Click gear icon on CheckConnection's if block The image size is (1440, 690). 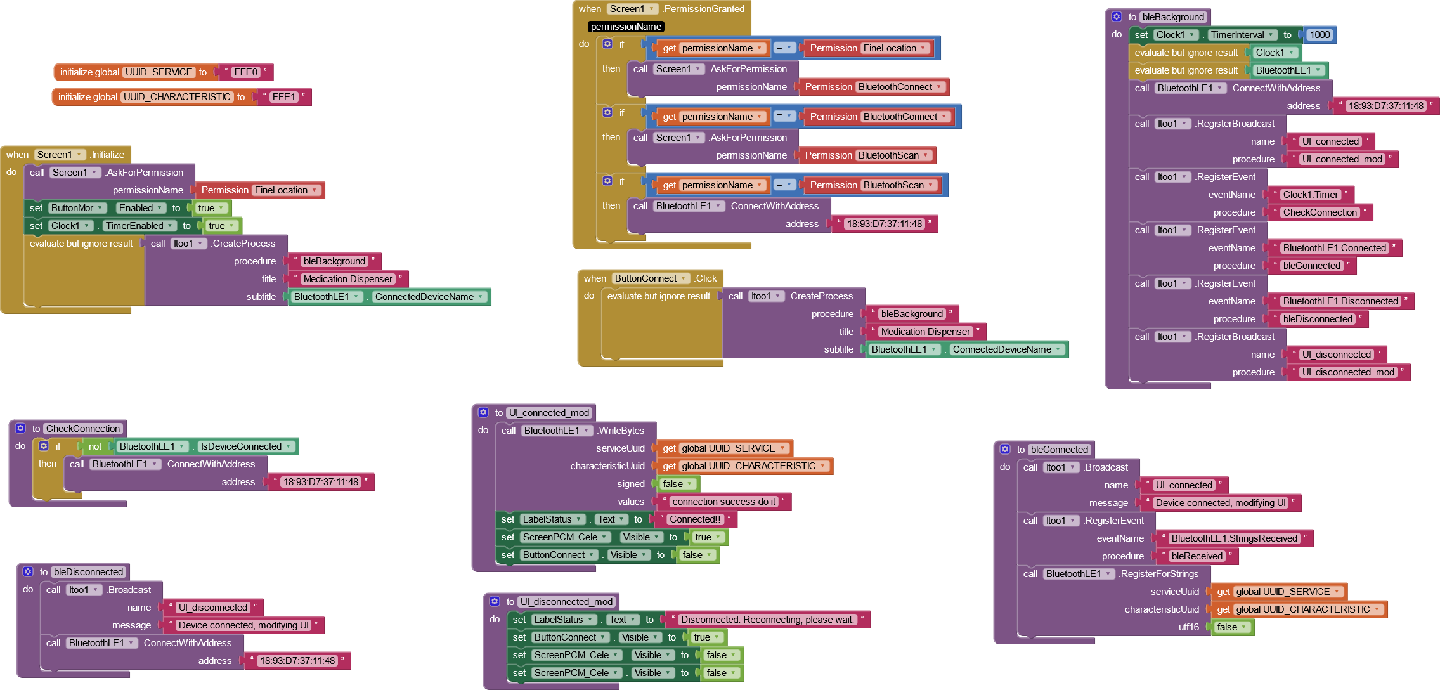44,446
